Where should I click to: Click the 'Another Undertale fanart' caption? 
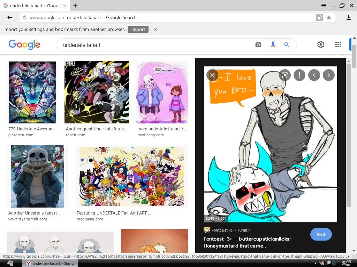pyautogui.click(x=35, y=213)
